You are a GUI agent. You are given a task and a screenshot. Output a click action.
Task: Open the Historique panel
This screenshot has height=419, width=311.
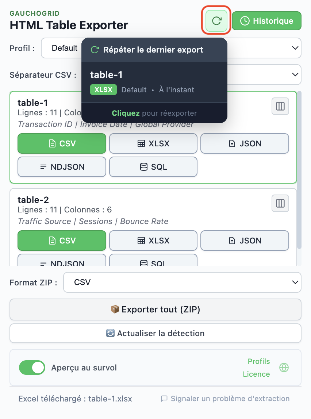pyautogui.click(x=266, y=21)
